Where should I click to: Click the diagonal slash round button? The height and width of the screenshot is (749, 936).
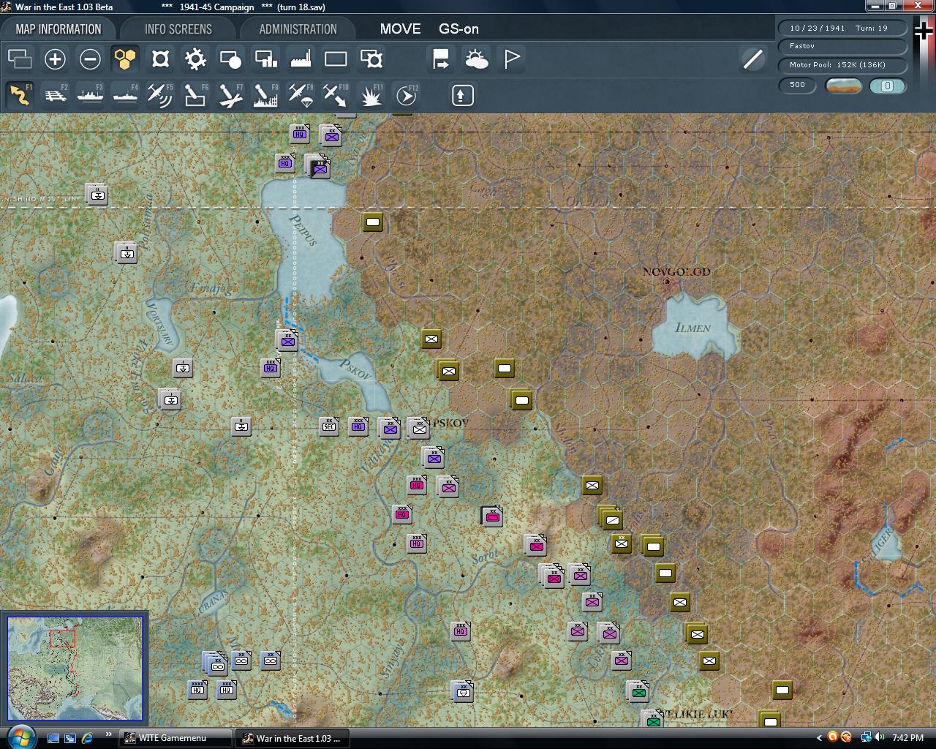click(x=752, y=59)
